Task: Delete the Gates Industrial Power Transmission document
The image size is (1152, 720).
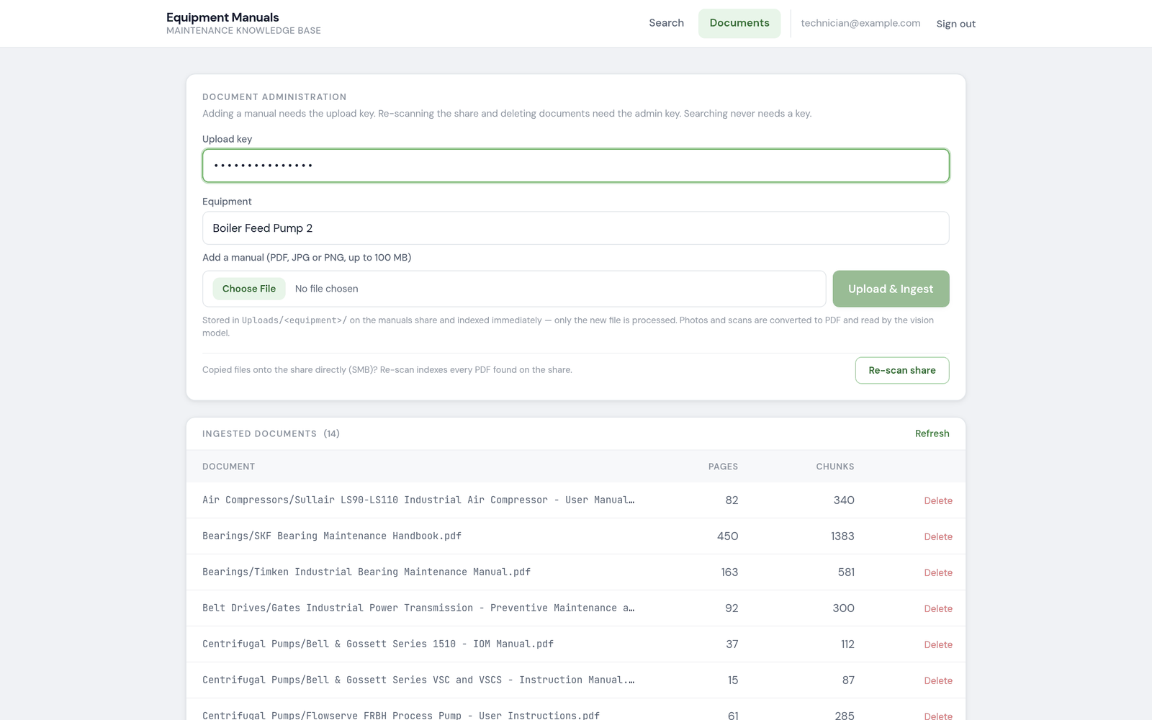Action: (x=938, y=608)
